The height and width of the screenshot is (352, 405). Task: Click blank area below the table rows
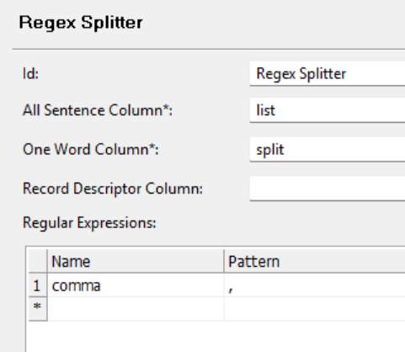pyautogui.click(x=216, y=336)
